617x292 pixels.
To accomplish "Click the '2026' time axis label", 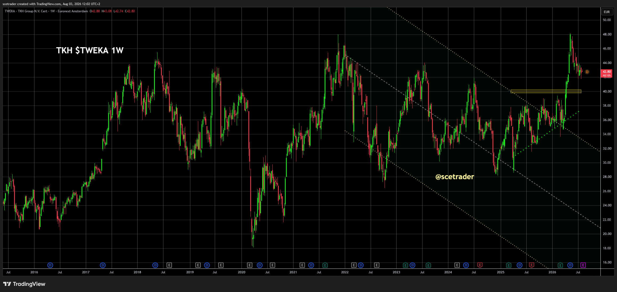I will pyautogui.click(x=552, y=272).
